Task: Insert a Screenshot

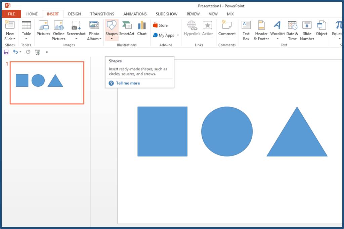Action: (76, 30)
